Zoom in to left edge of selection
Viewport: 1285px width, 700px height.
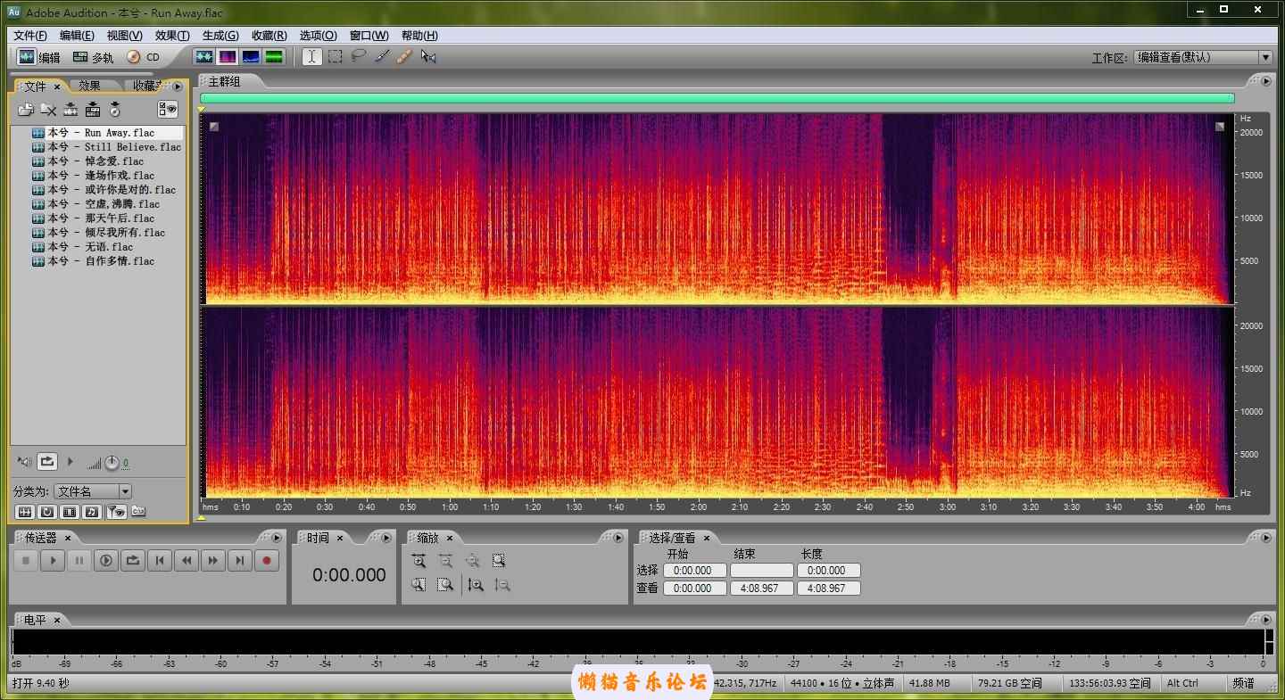click(419, 585)
